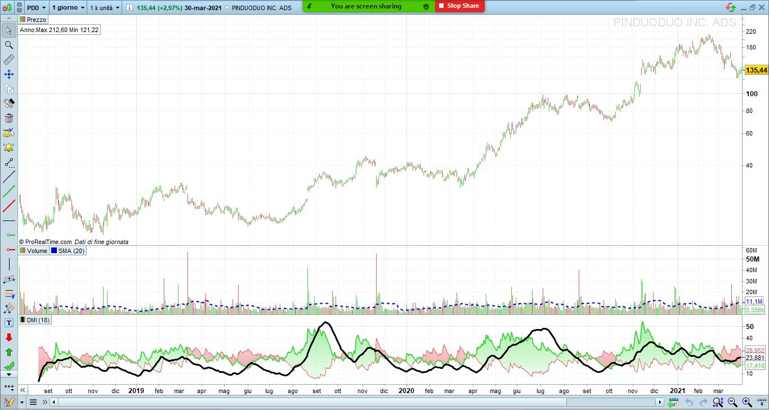This screenshot has width=769, height=410.
Task: Click the red-green refresh icon top right
Action: pos(731,7)
